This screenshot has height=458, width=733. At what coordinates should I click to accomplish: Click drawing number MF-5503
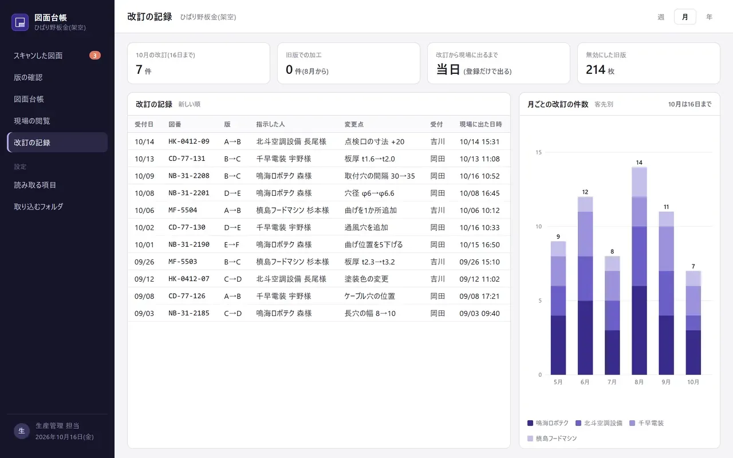click(183, 262)
